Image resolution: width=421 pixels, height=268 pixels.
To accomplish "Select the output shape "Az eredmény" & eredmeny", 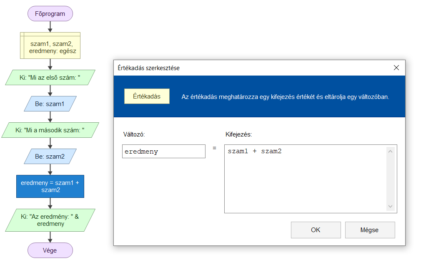I will point(50,220).
